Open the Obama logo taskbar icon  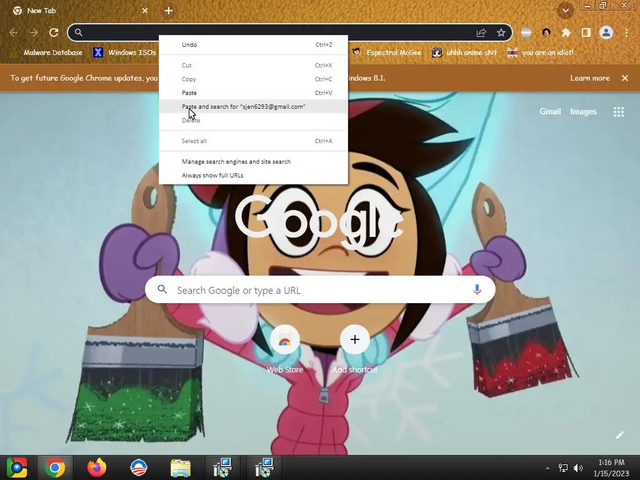[x=138, y=467]
